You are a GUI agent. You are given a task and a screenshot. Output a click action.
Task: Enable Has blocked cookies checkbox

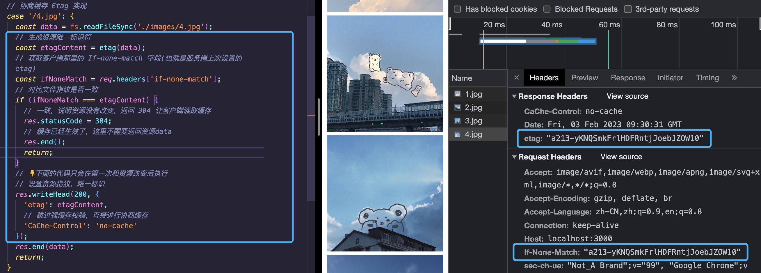[457, 9]
